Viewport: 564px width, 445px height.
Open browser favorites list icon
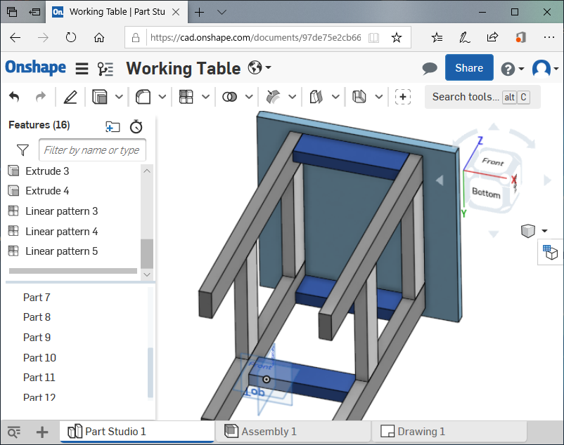tap(437, 37)
